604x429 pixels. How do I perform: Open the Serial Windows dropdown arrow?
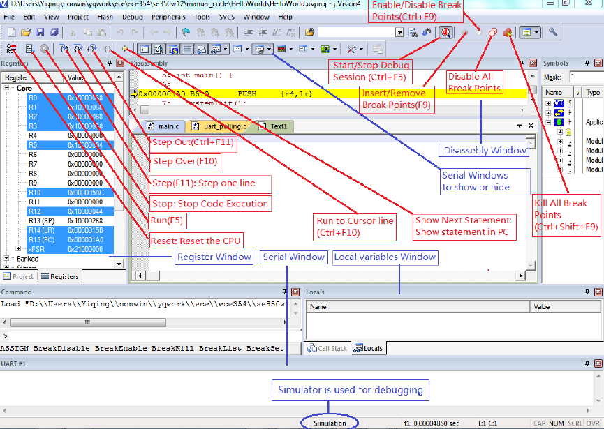coord(269,49)
